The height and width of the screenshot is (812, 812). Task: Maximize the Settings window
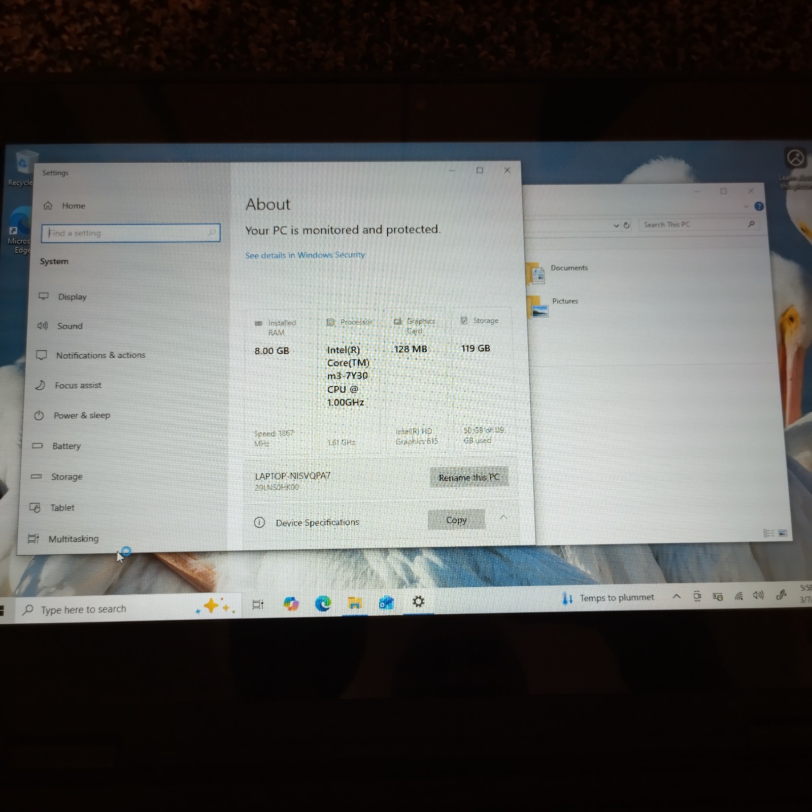(x=480, y=171)
